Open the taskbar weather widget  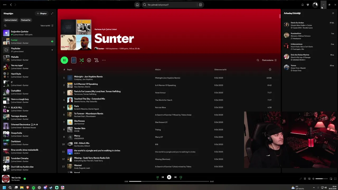298,188
